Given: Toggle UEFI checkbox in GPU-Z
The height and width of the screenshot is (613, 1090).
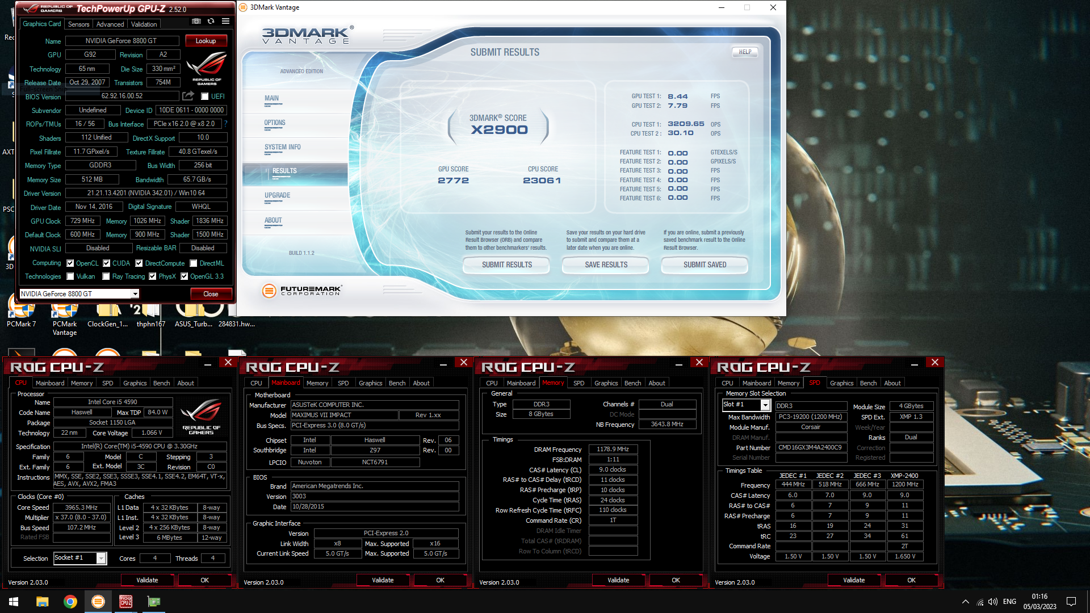Looking at the screenshot, I should tap(205, 96).
